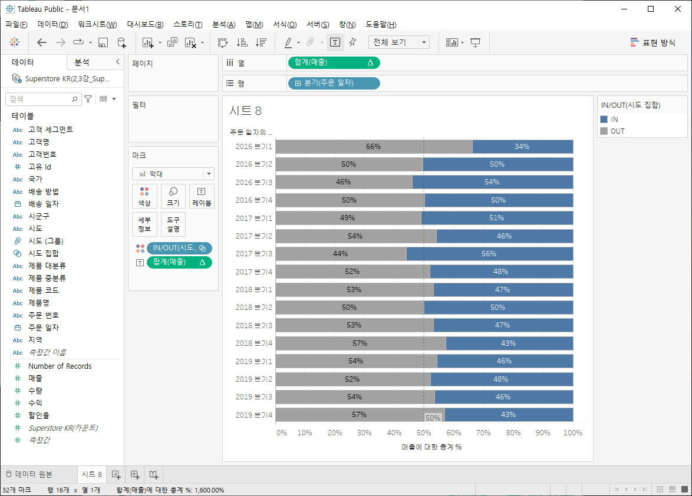Open the 파일(F) menu

tap(16, 24)
